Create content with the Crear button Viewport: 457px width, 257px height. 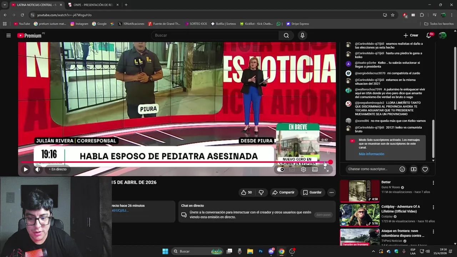(x=411, y=35)
